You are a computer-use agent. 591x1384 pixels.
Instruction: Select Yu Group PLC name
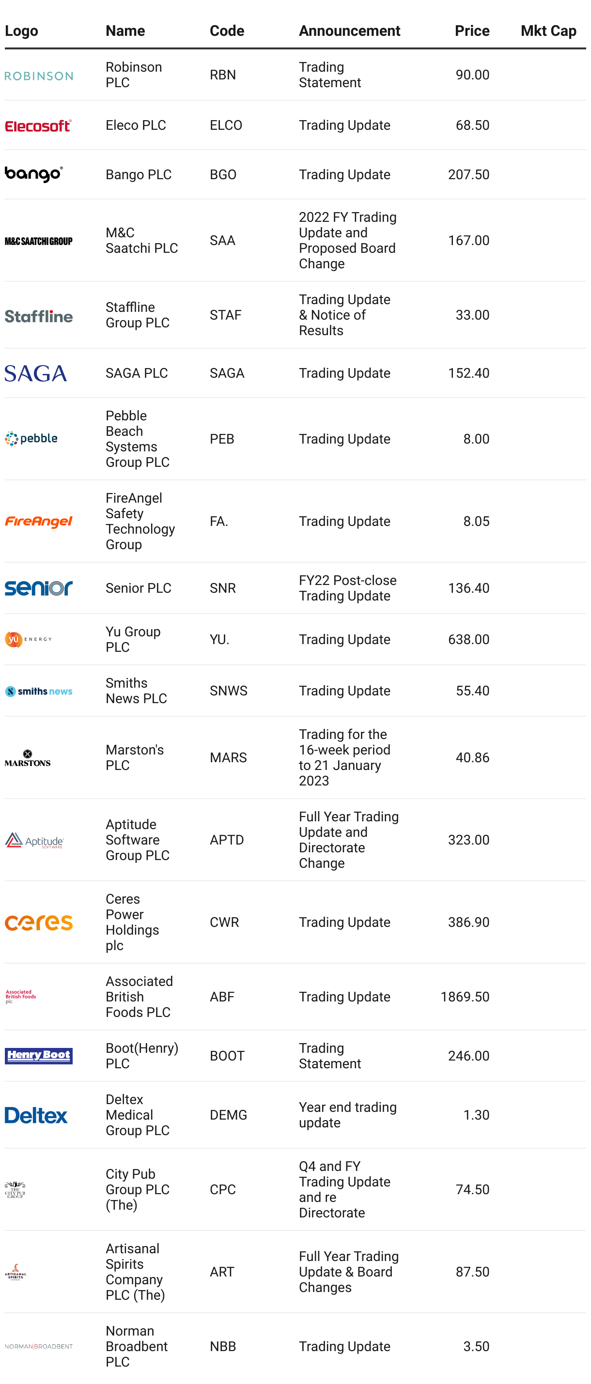point(133,639)
